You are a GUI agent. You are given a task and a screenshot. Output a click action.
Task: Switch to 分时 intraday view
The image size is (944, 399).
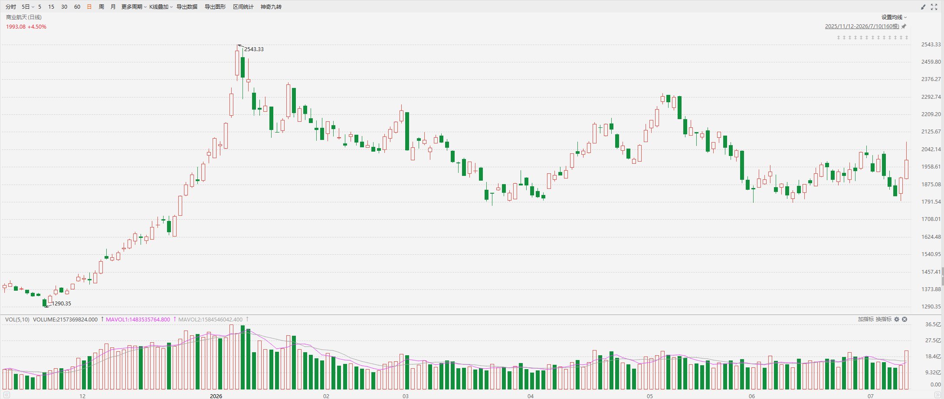point(11,7)
